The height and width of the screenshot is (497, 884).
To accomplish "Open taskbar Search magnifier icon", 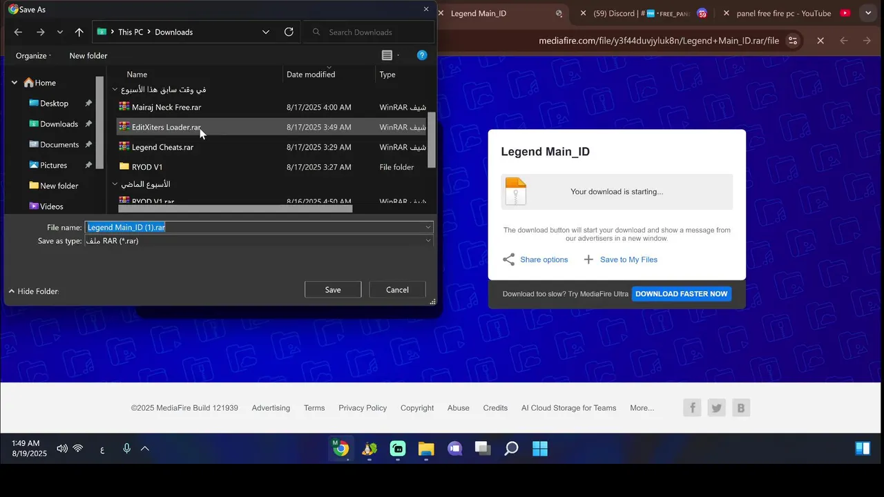I will pos(511,449).
